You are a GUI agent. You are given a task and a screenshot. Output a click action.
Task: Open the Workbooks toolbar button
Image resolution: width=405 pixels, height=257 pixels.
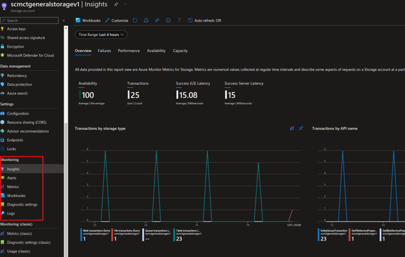[x=88, y=21]
